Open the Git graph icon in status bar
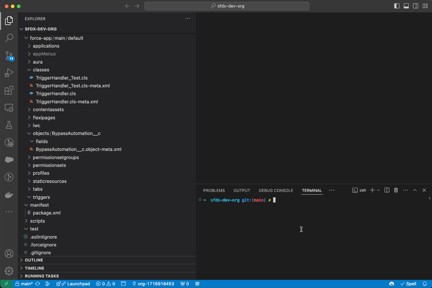This screenshot has width=432, height=288. (47, 284)
